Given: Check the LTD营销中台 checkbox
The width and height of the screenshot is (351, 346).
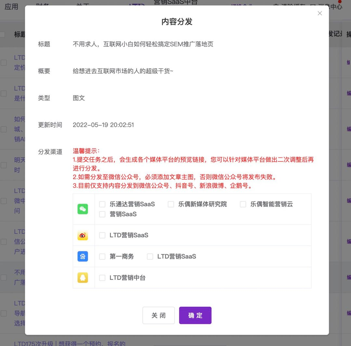Looking at the screenshot, I should point(102,278).
